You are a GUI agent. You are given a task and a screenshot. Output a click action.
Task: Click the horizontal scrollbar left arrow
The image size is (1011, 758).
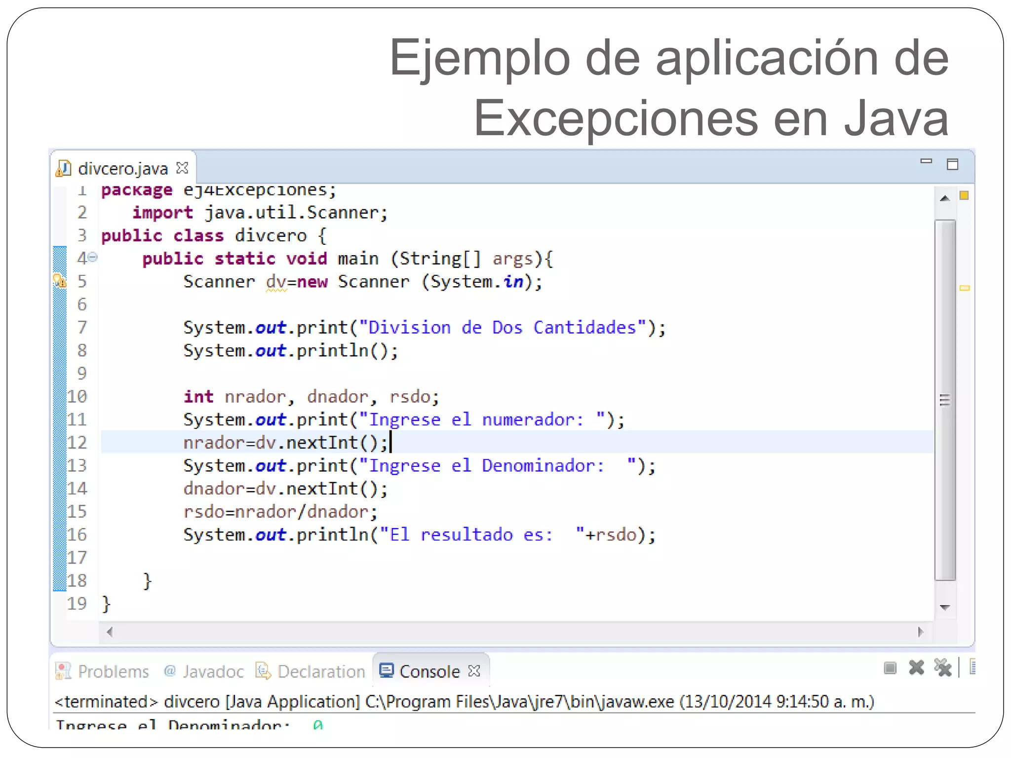[x=110, y=632]
